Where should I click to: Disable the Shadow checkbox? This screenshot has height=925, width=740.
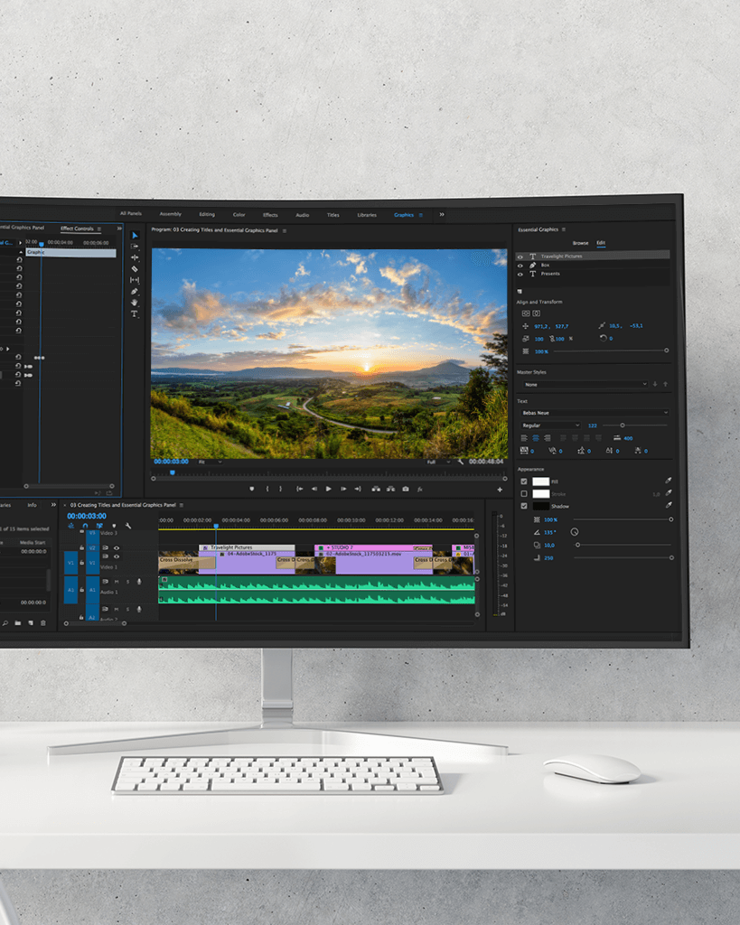coord(524,506)
